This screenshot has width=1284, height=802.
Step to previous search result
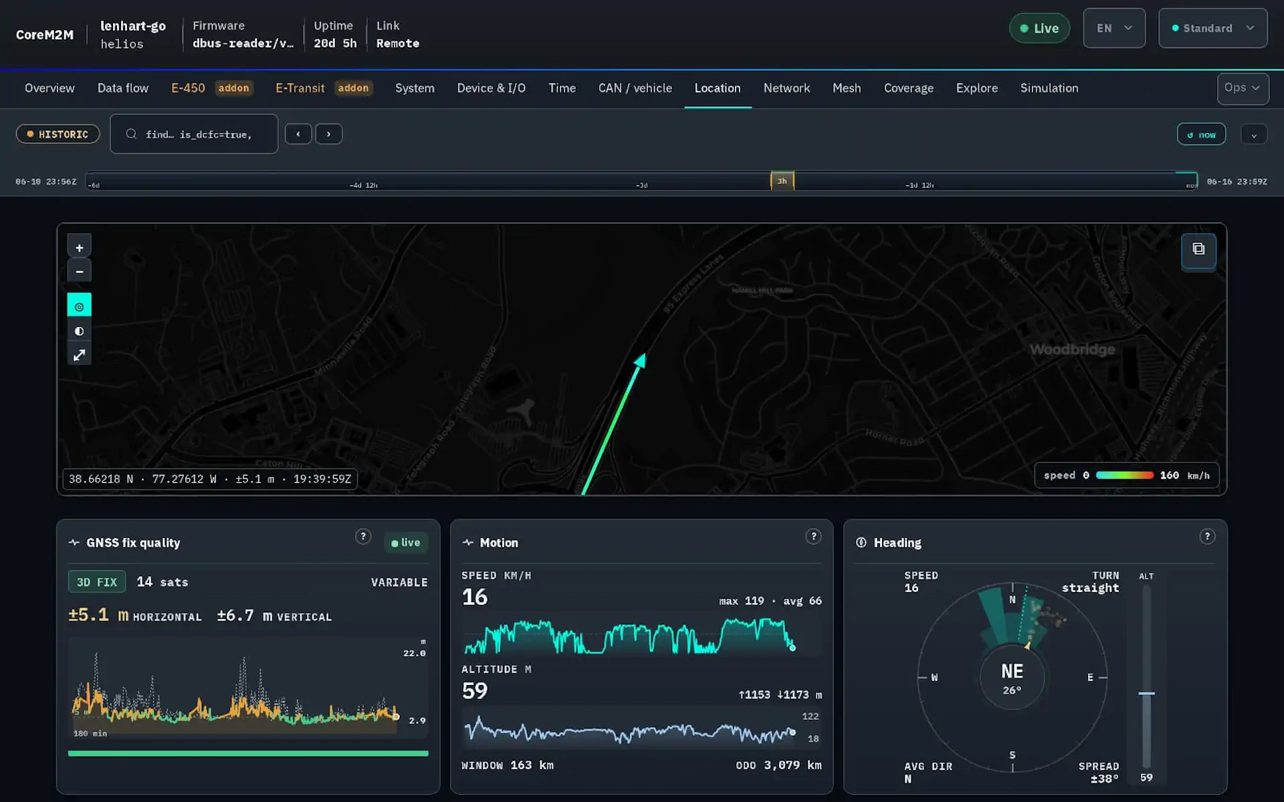(x=298, y=134)
